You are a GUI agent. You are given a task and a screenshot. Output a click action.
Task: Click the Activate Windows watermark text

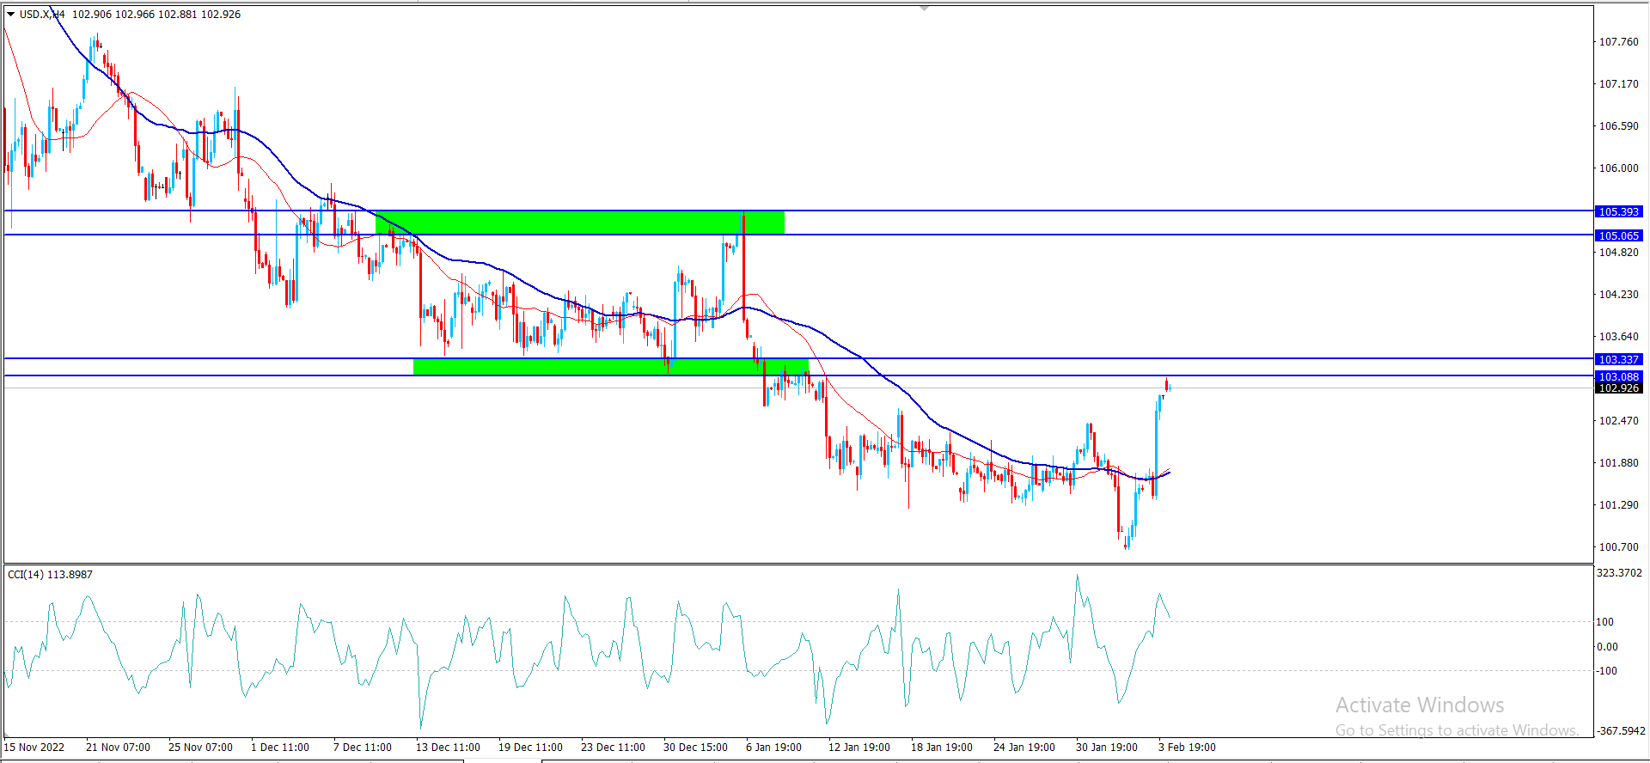click(x=1420, y=705)
